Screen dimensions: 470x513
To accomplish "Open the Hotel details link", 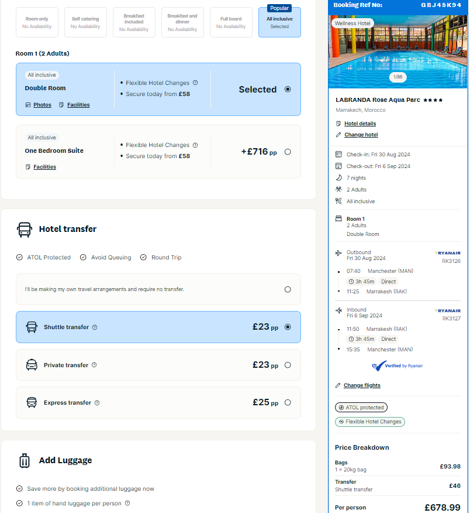I will point(360,124).
